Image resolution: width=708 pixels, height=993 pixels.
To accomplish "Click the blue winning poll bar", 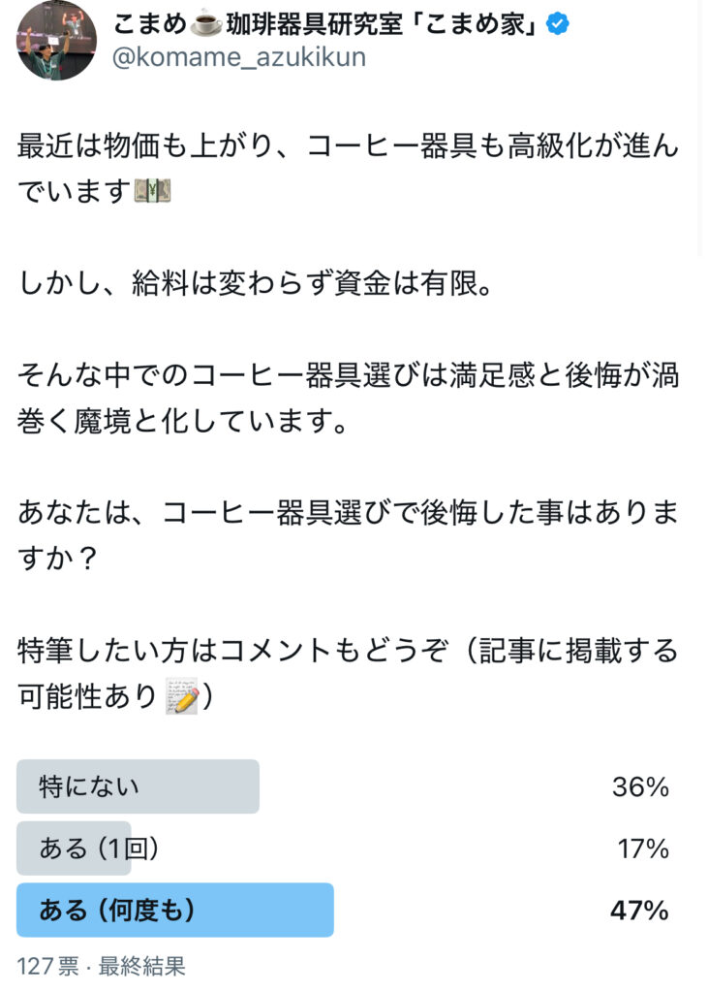I will point(175,910).
